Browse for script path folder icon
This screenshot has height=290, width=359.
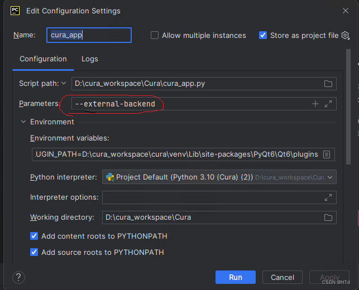coord(328,84)
